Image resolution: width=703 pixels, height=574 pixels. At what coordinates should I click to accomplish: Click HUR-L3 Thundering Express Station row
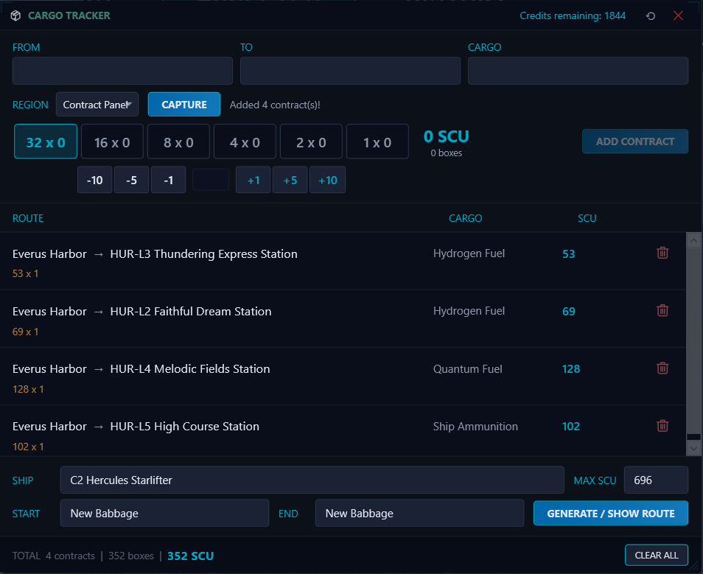343,261
